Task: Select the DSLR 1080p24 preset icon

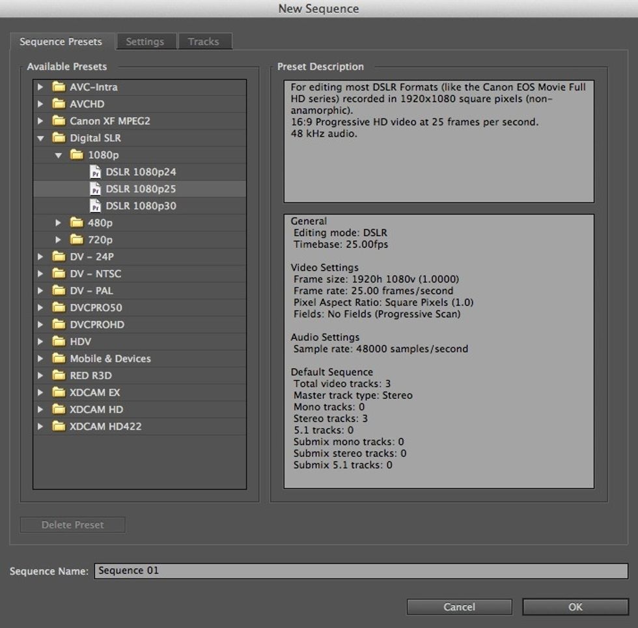Action: (96, 172)
